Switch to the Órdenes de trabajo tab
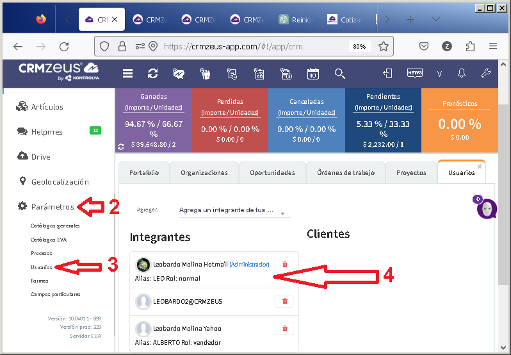This screenshot has width=511, height=355. pyautogui.click(x=346, y=172)
